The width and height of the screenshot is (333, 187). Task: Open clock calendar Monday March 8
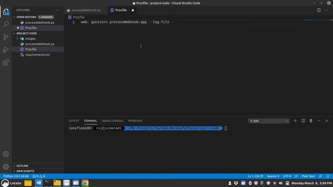pyautogui.click(x=311, y=183)
